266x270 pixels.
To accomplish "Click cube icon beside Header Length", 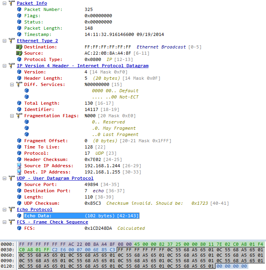I will coord(19,78).
